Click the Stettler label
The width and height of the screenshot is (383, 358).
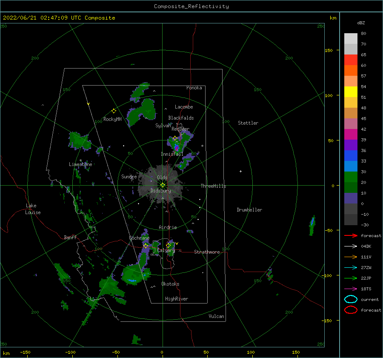click(x=248, y=123)
